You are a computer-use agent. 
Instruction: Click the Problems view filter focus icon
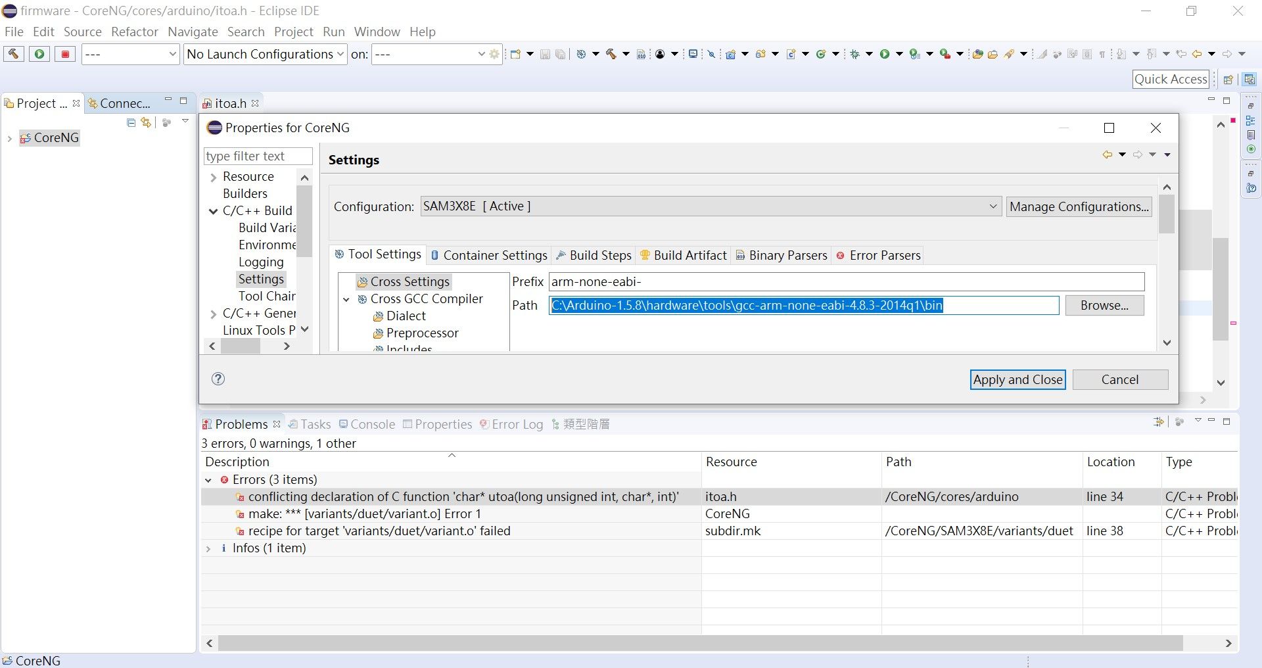[x=1159, y=422]
